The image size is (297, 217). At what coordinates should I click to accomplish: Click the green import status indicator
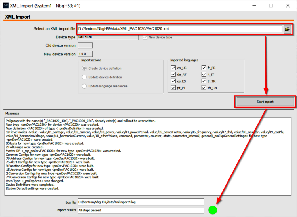pyautogui.click(x=213, y=210)
